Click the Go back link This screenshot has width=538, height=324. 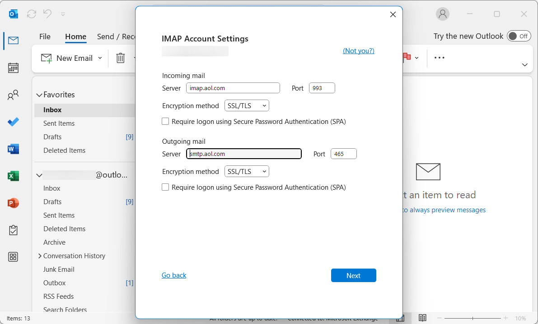tap(173, 275)
